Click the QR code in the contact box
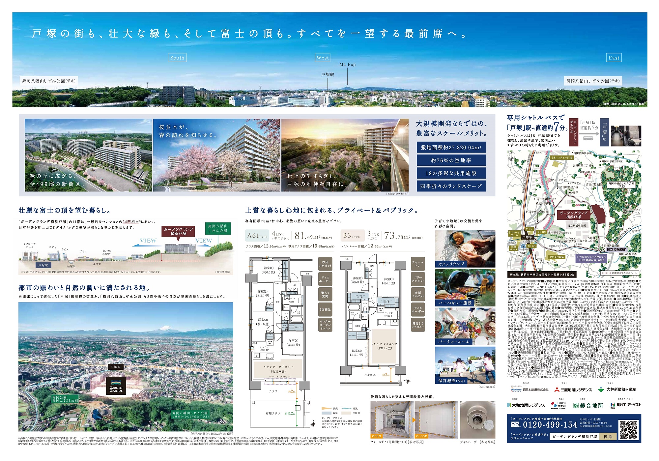The image size is (659, 461). point(628,430)
